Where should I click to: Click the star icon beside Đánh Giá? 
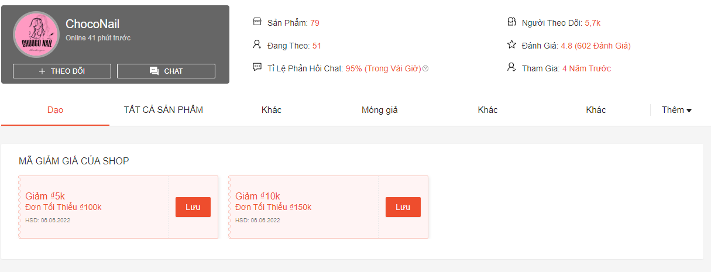(511, 45)
